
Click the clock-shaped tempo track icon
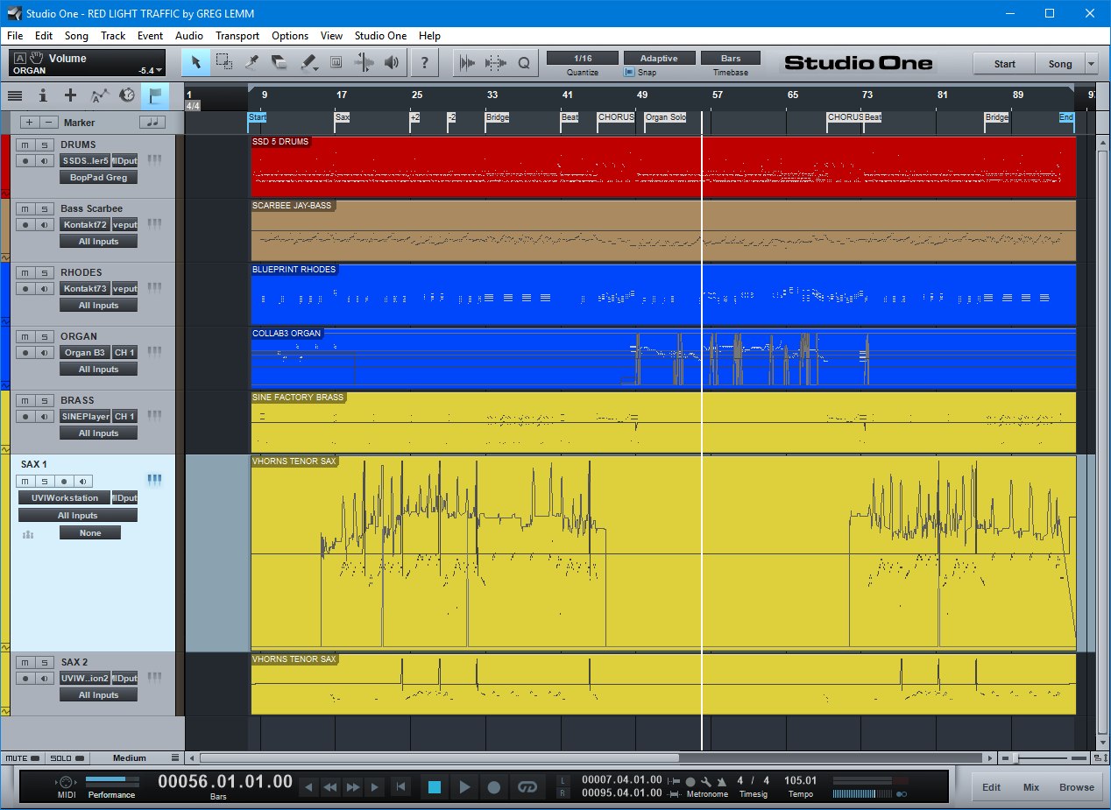(127, 95)
